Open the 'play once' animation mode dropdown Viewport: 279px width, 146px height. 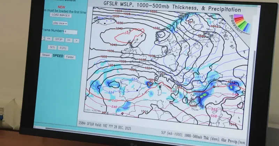60,23
